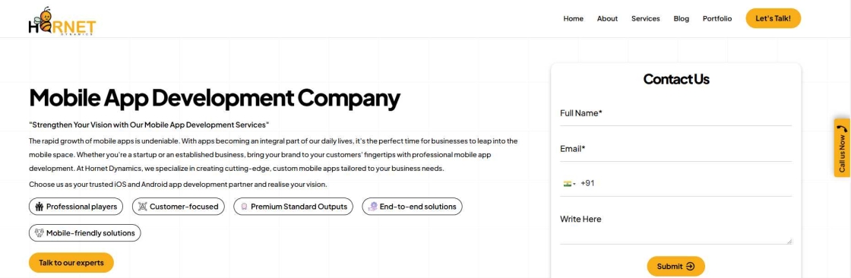Screen dimensions: 851x278
Task: Click Talk to our experts button
Action: [x=71, y=263]
